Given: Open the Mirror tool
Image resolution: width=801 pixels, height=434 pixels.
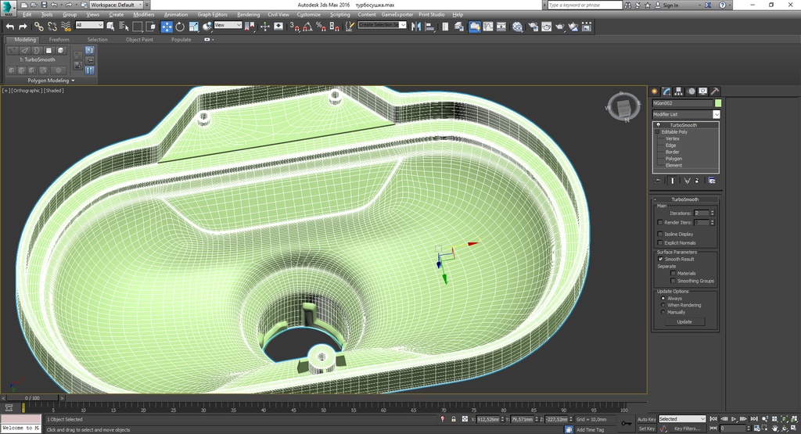Looking at the screenshot, I should point(416,27).
